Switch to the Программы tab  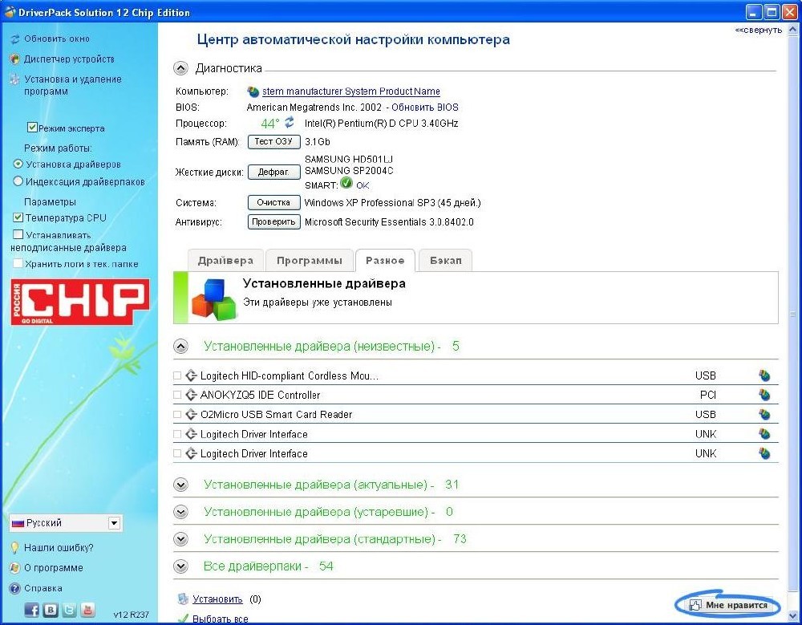coord(310,261)
